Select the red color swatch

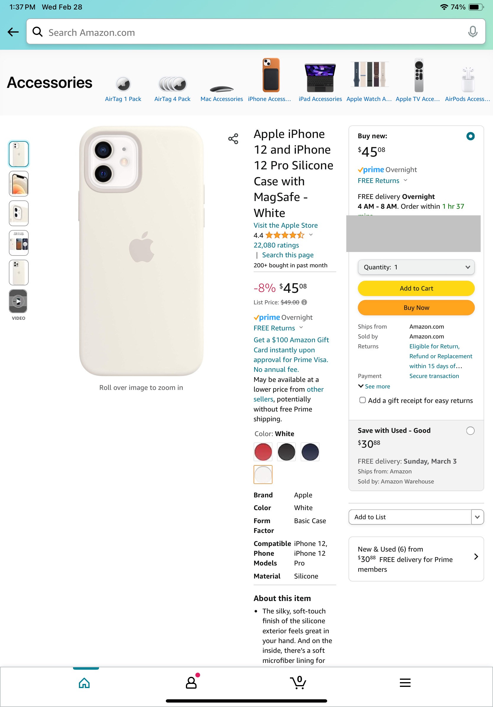tap(263, 452)
